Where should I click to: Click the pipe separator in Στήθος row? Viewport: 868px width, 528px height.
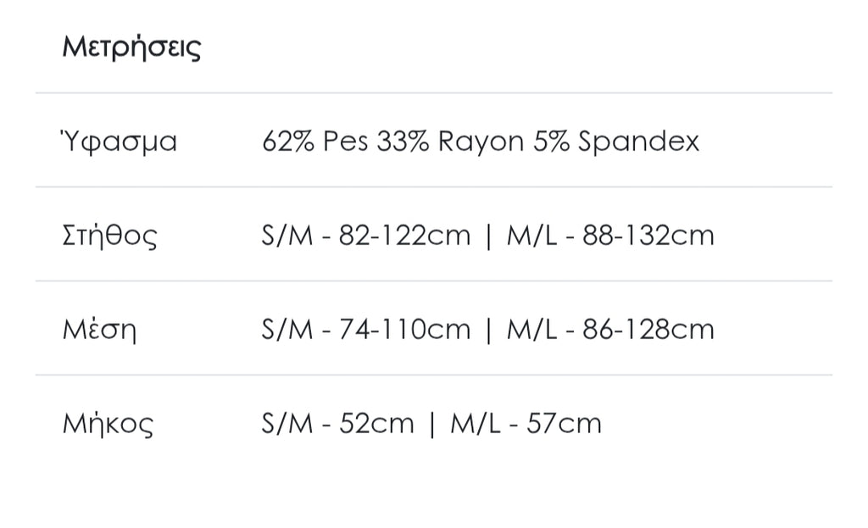(488, 236)
